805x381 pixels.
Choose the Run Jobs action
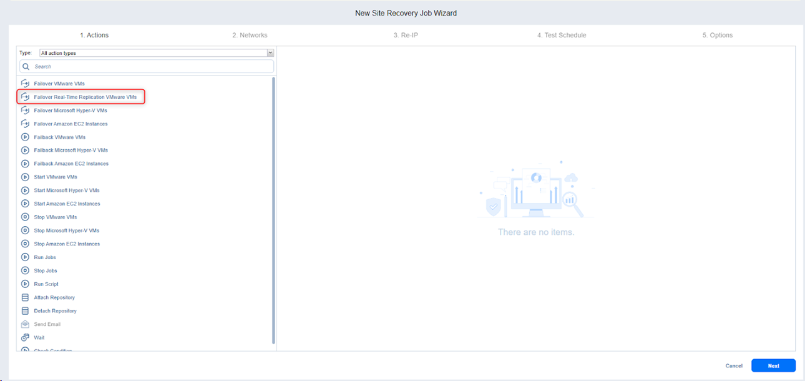tap(46, 257)
